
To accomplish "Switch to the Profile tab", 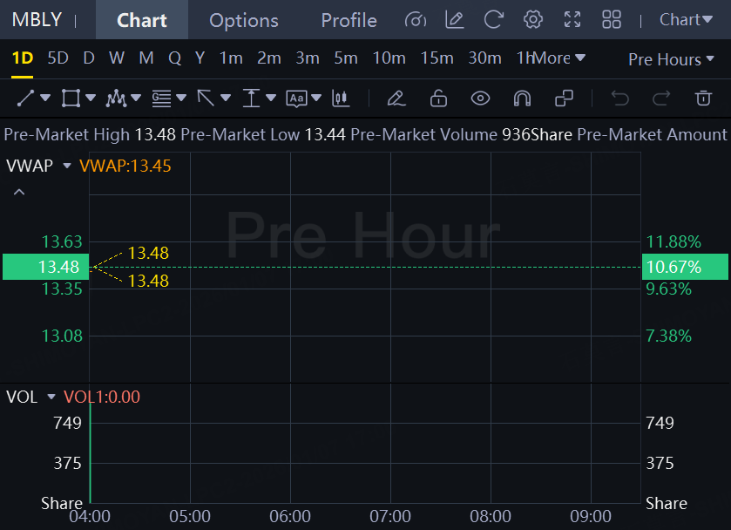I will tap(349, 21).
